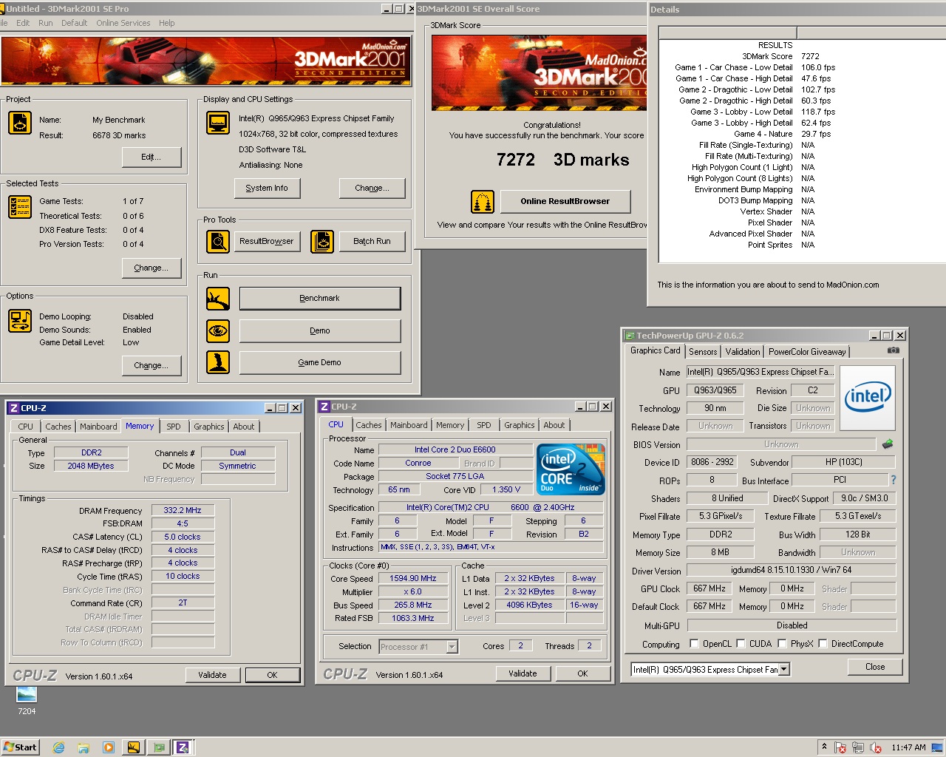
Task: Click the network tray icon
Action: (858, 747)
